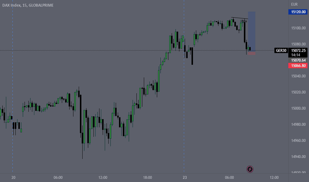Click the GER30 symbol price label
Image resolution: width=309 pixels, height=182 pixels.
pyautogui.click(x=281, y=51)
